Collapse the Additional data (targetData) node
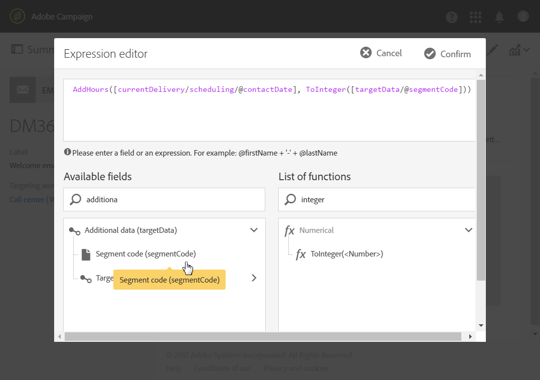This screenshot has height=380, width=540. [x=254, y=230]
